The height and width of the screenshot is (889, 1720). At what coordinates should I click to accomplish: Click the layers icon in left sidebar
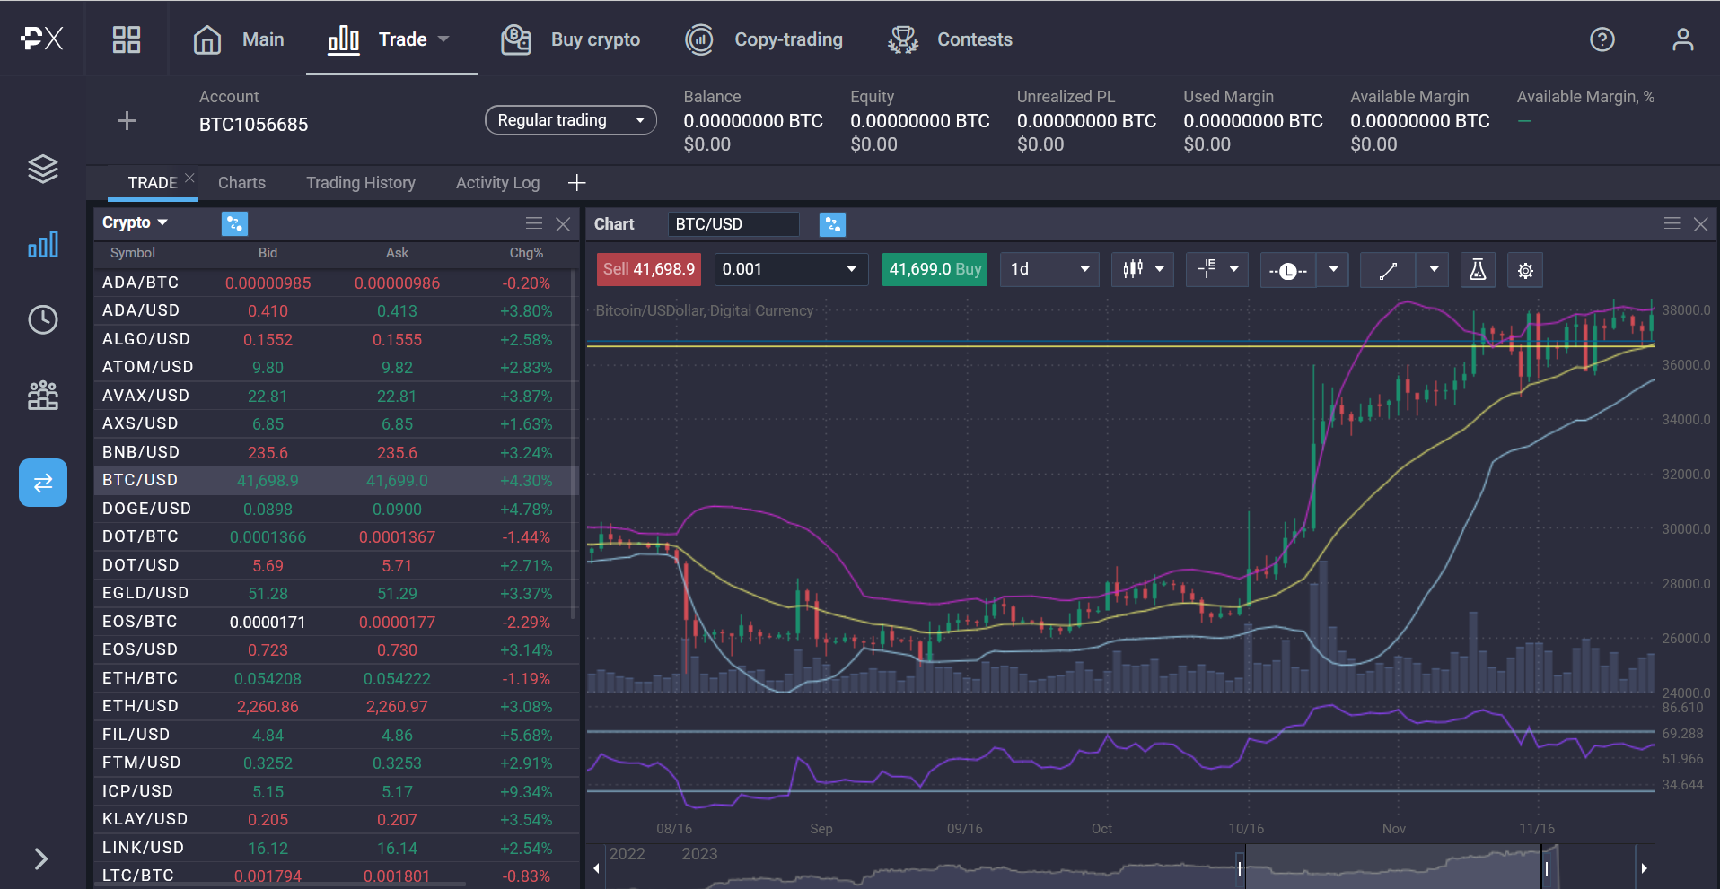[x=43, y=169]
